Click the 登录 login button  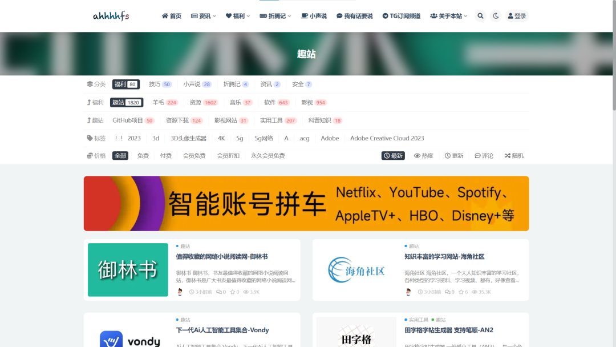[517, 16]
